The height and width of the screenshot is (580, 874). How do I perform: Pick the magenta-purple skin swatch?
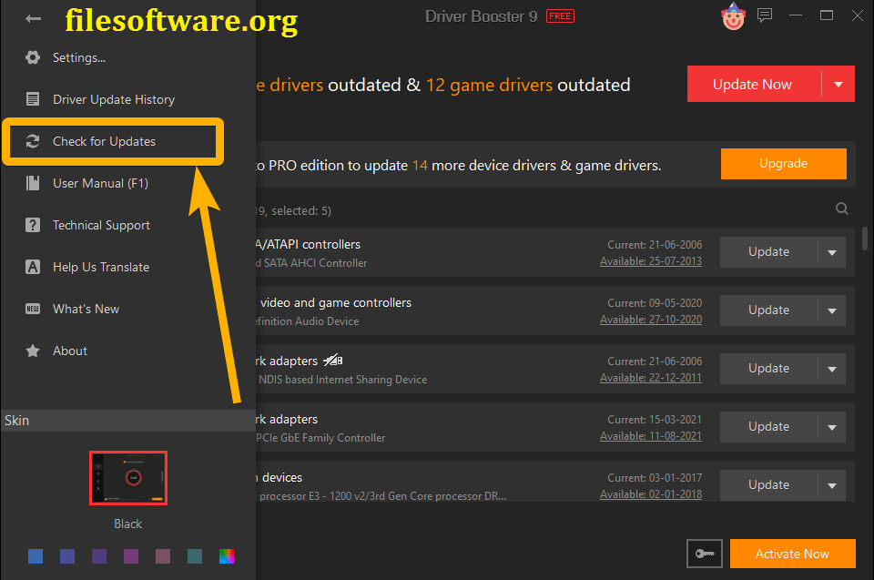click(131, 556)
